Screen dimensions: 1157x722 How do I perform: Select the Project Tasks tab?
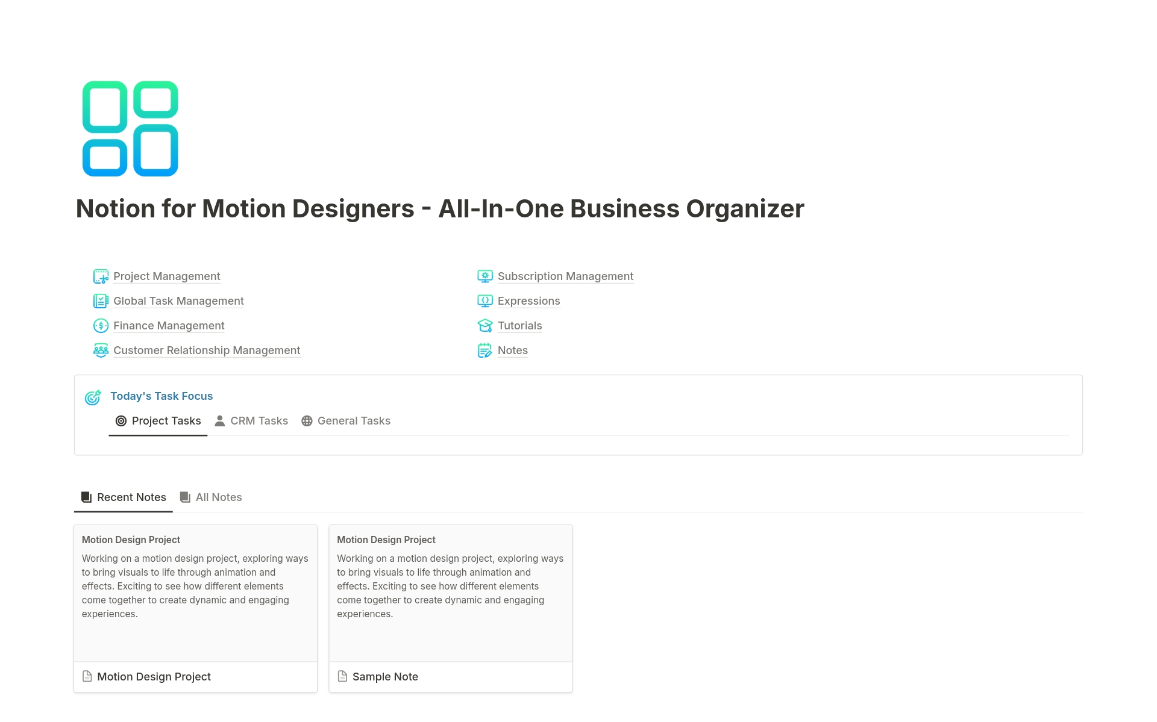158,421
